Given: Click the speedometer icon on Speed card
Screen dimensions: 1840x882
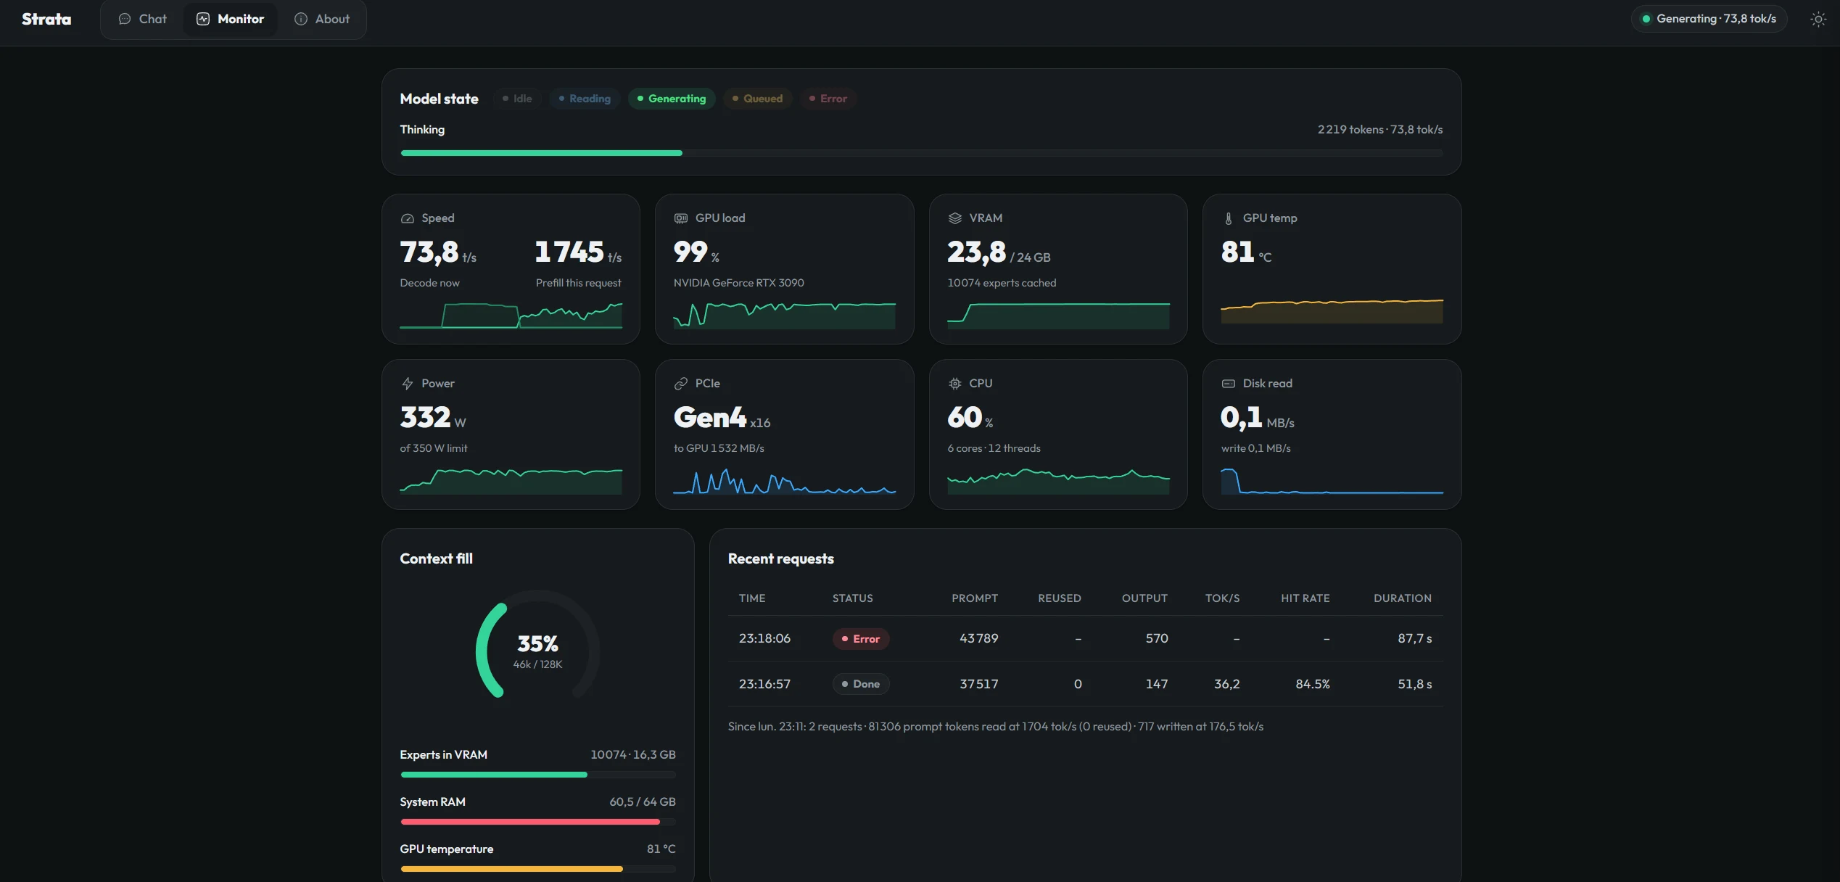Looking at the screenshot, I should click(x=408, y=218).
